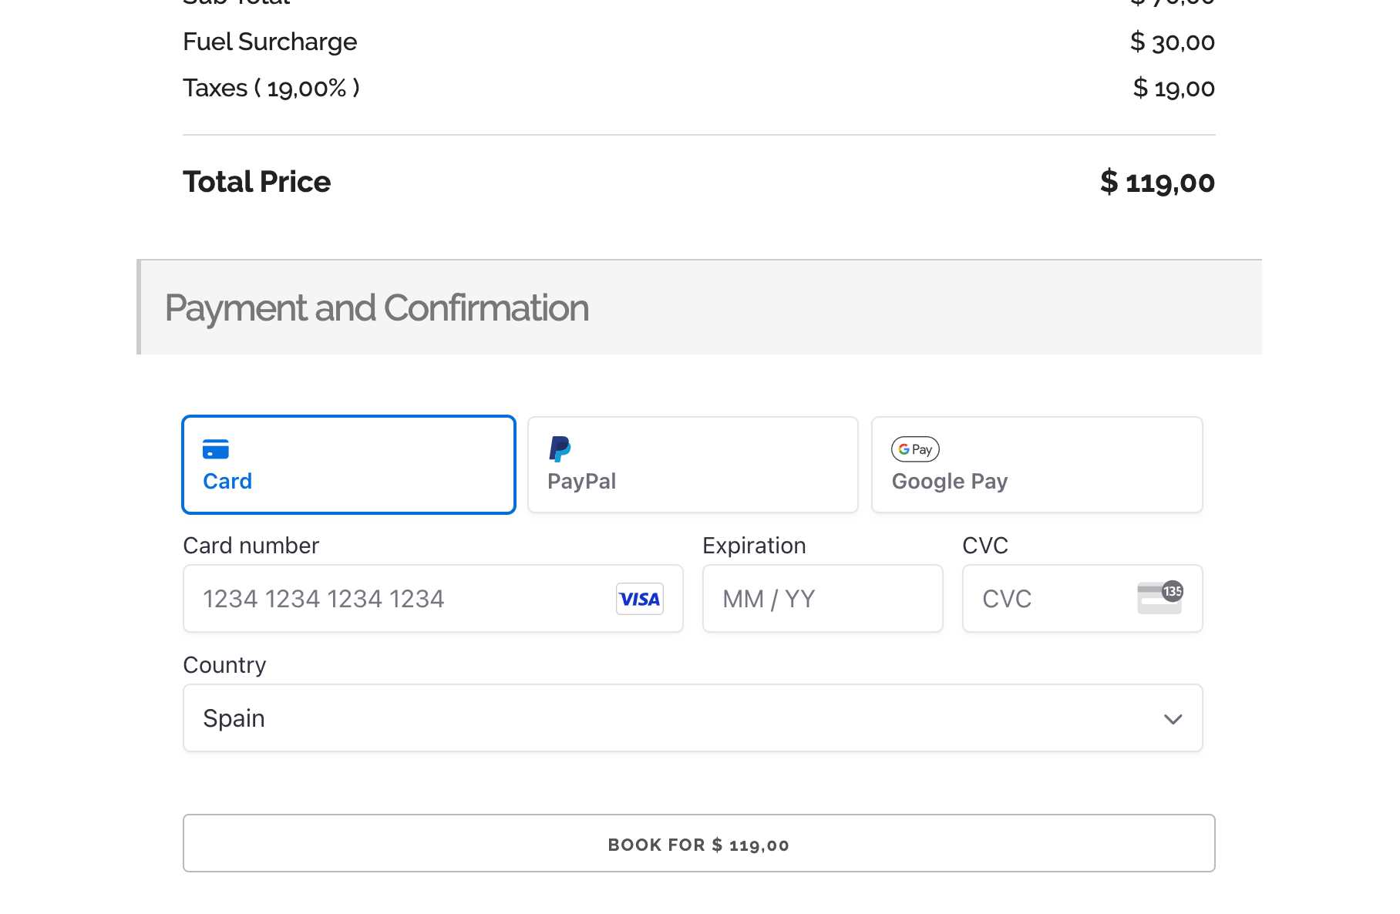The height and width of the screenshot is (914, 1400).
Task: Click the blue credit card icon
Action: click(x=215, y=449)
